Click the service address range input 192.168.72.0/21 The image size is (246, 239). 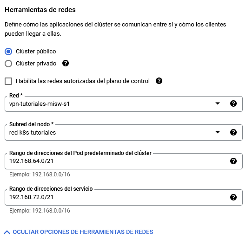pos(116,197)
